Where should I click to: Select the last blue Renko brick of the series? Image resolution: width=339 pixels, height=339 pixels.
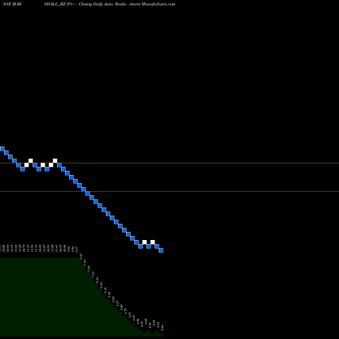pyautogui.click(x=161, y=250)
